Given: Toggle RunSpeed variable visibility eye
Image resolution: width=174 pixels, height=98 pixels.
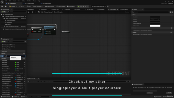Looking at the screenshot, I should click(x=24, y=65).
